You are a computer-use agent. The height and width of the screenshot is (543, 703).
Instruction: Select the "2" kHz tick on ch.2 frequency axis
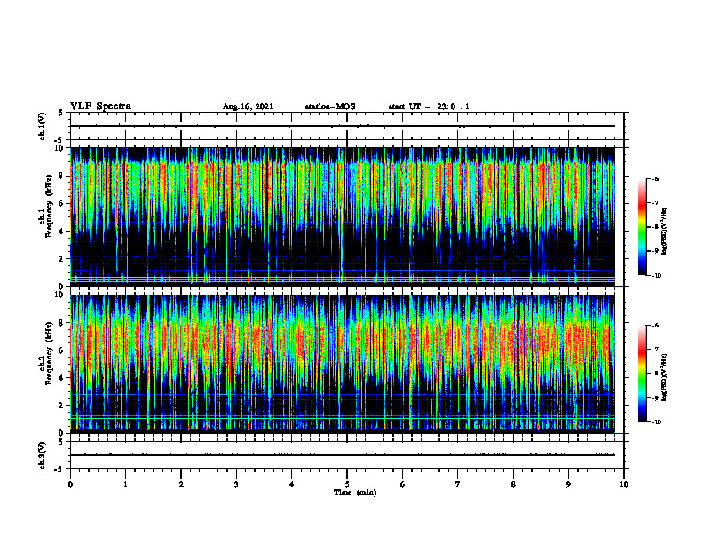coord(61,405)
